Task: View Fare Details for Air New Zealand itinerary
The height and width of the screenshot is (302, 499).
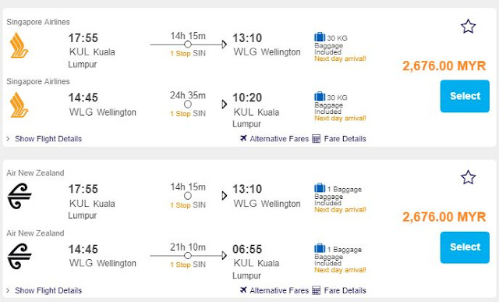Action: [345, 290]
